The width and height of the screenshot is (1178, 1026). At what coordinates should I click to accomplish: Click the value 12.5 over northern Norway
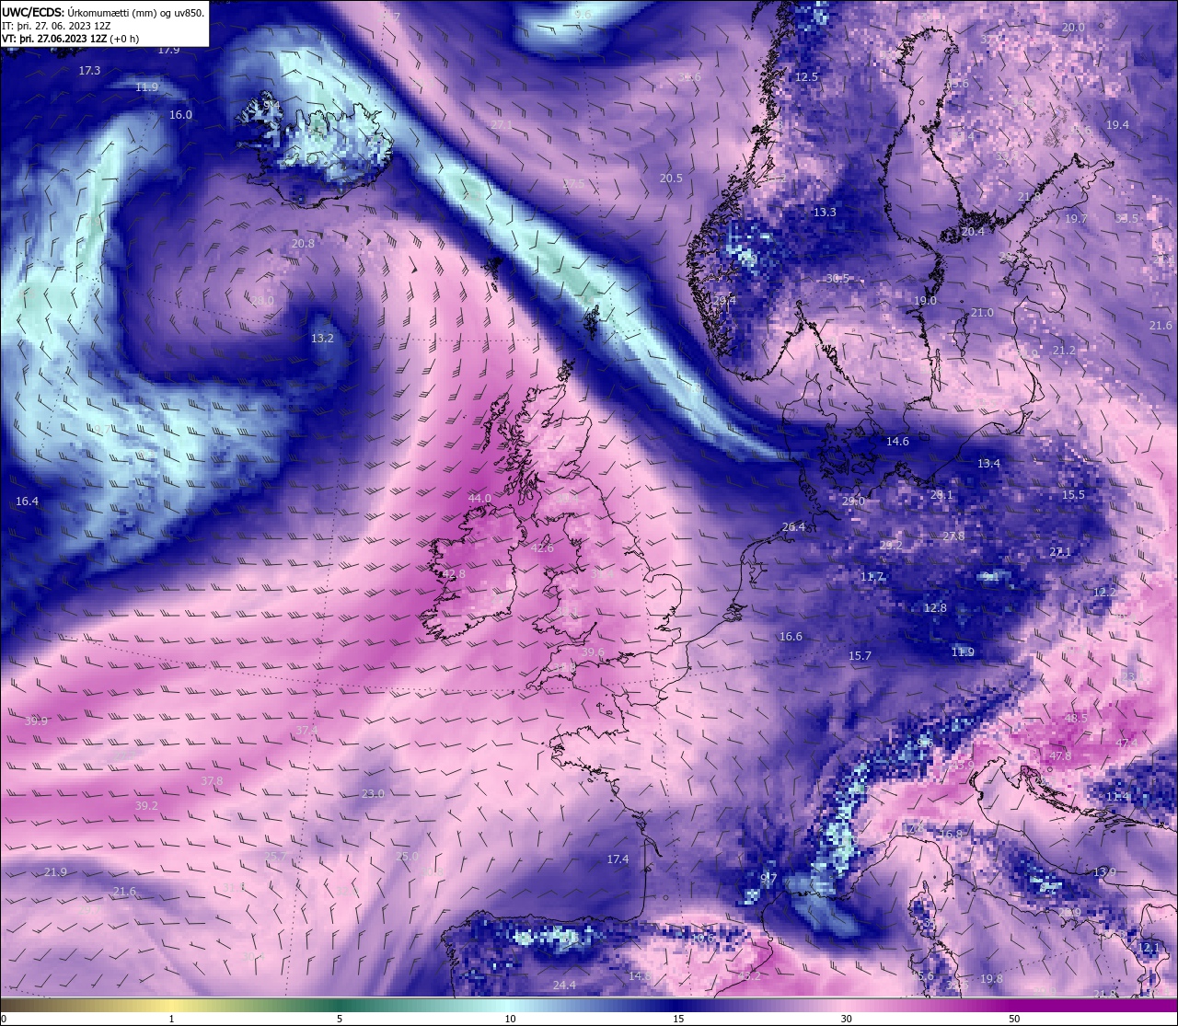(x=806, y=76)
